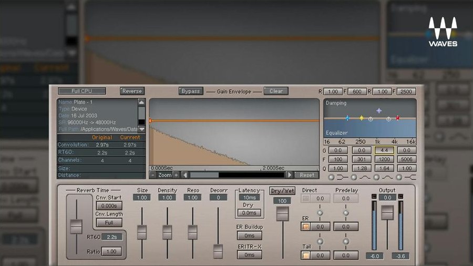The image size is (473, 266).
Task: Click the Reset zoom button
Action: [307, 175]
